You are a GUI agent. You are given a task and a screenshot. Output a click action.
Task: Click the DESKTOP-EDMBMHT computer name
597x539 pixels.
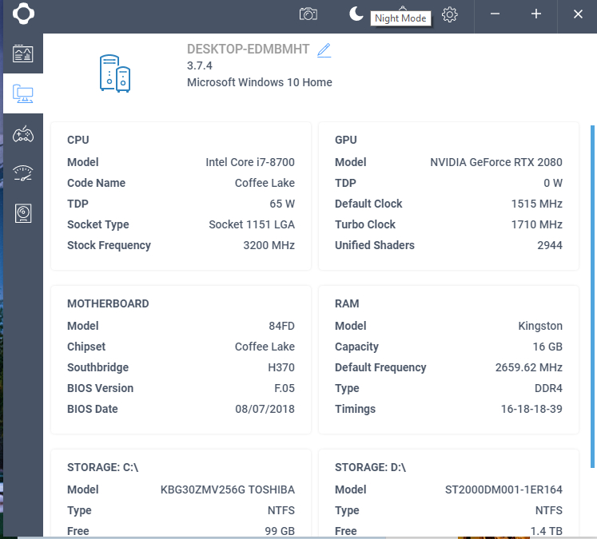point(248,49)
